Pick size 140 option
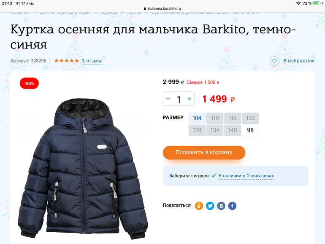The width and height of the screenshot is (325, 244). pos(233,130)
